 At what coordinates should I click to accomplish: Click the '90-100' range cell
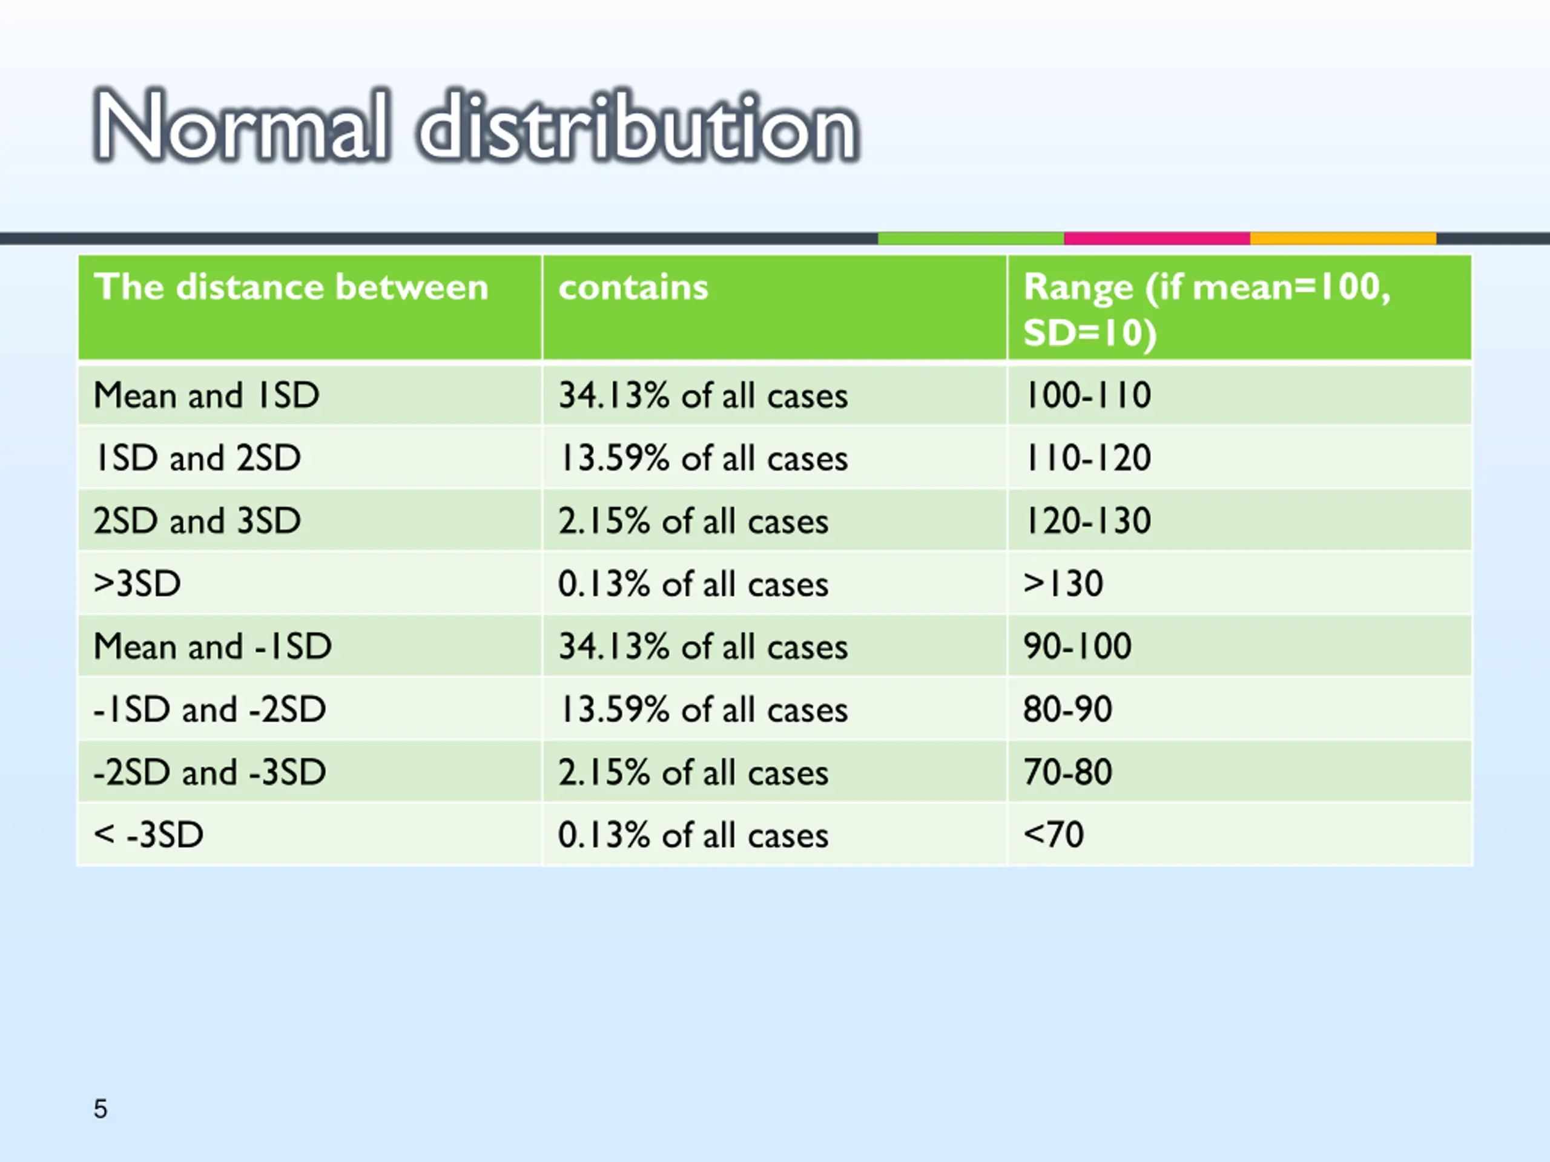click(1239, 646)
